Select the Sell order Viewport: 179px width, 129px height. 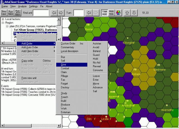[72, 61]
